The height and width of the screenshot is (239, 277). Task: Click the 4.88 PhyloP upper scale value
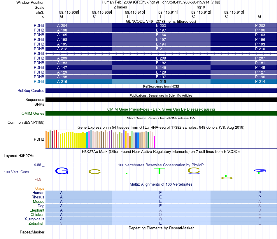37,165
